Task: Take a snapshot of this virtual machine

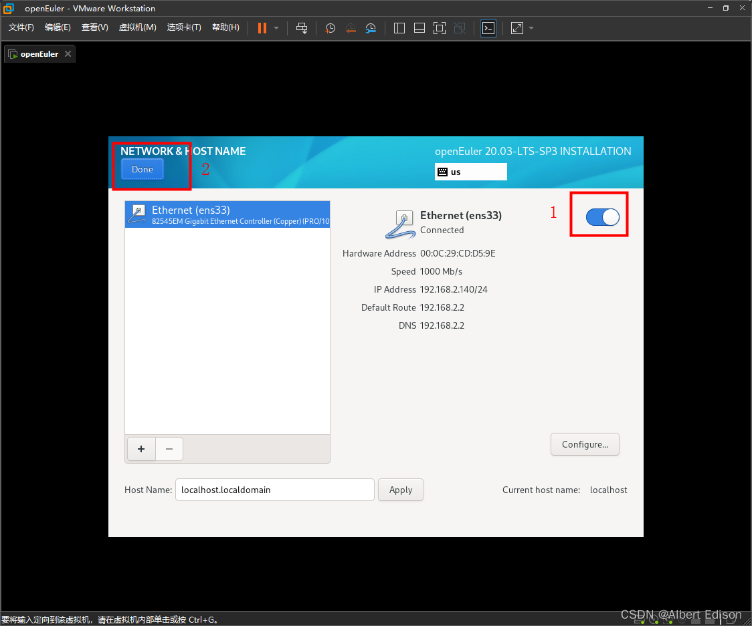Action: coord(329,27)
